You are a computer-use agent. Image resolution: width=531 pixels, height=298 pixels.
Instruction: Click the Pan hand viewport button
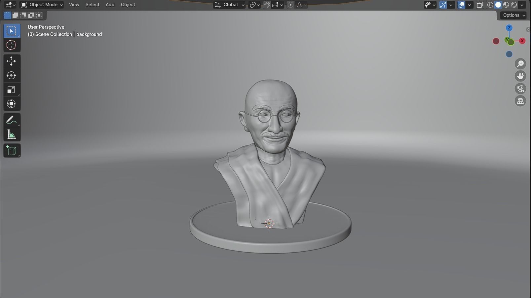tap(520, 76)
